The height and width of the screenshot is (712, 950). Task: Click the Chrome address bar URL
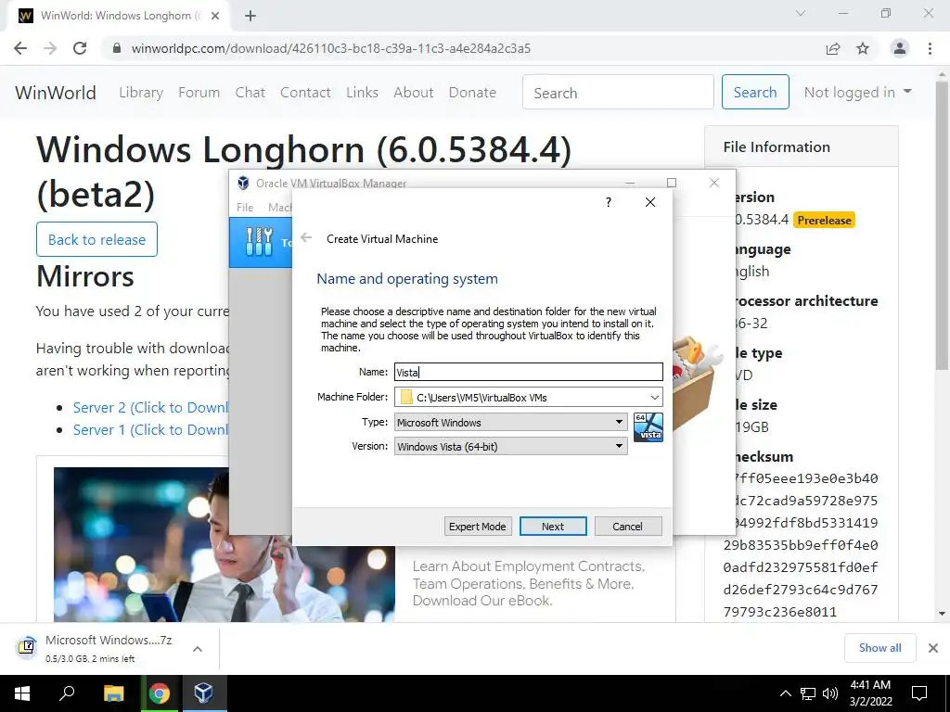pos(331,48)
